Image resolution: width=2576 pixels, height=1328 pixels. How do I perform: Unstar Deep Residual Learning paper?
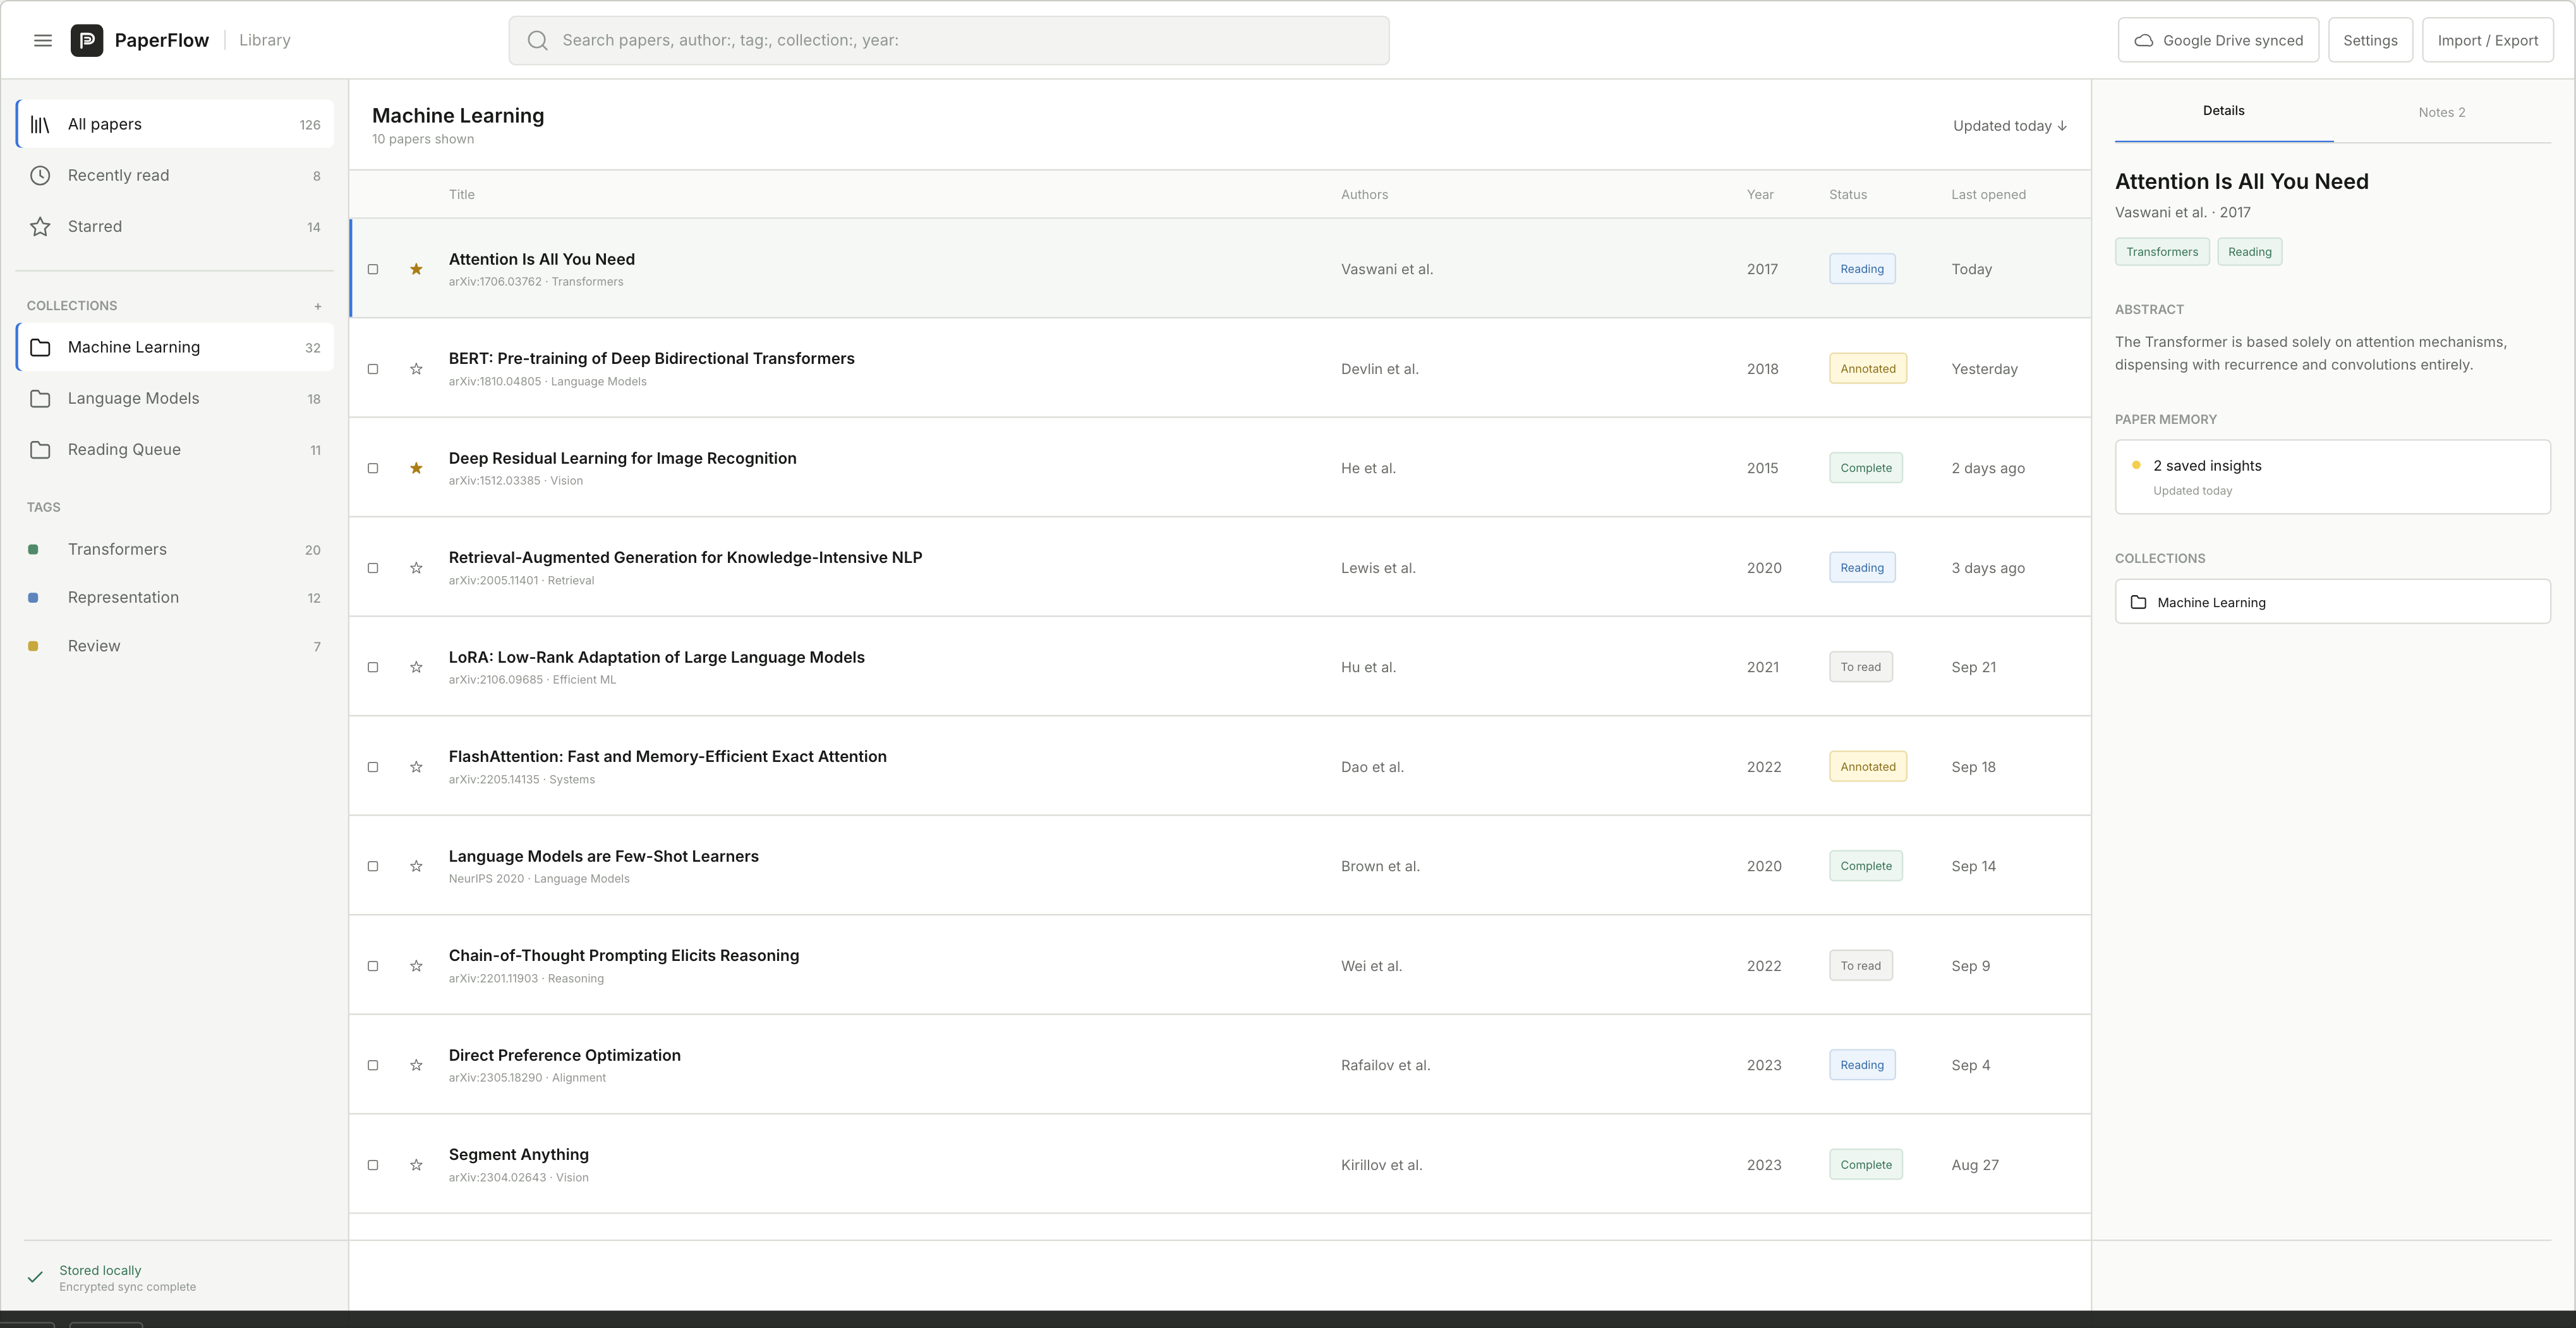pos(416,468)
